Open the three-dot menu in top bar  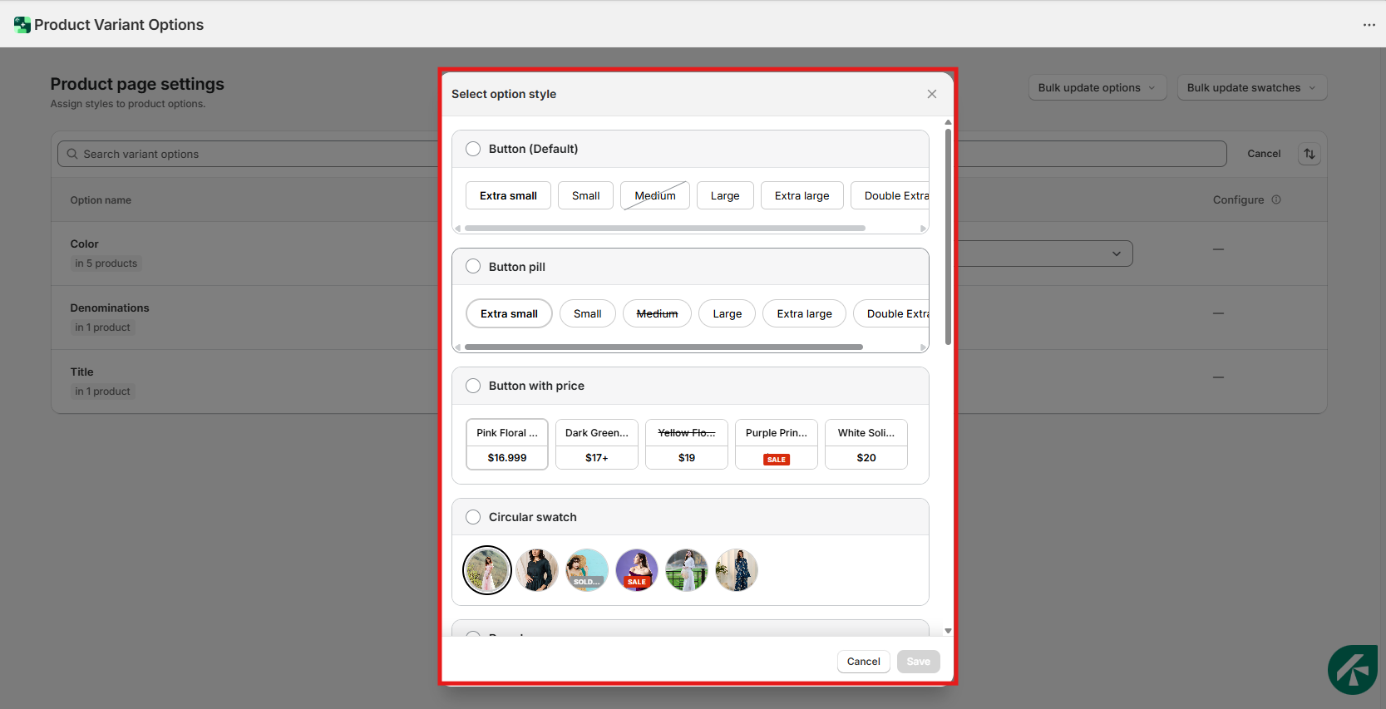tap(1369, 25)
